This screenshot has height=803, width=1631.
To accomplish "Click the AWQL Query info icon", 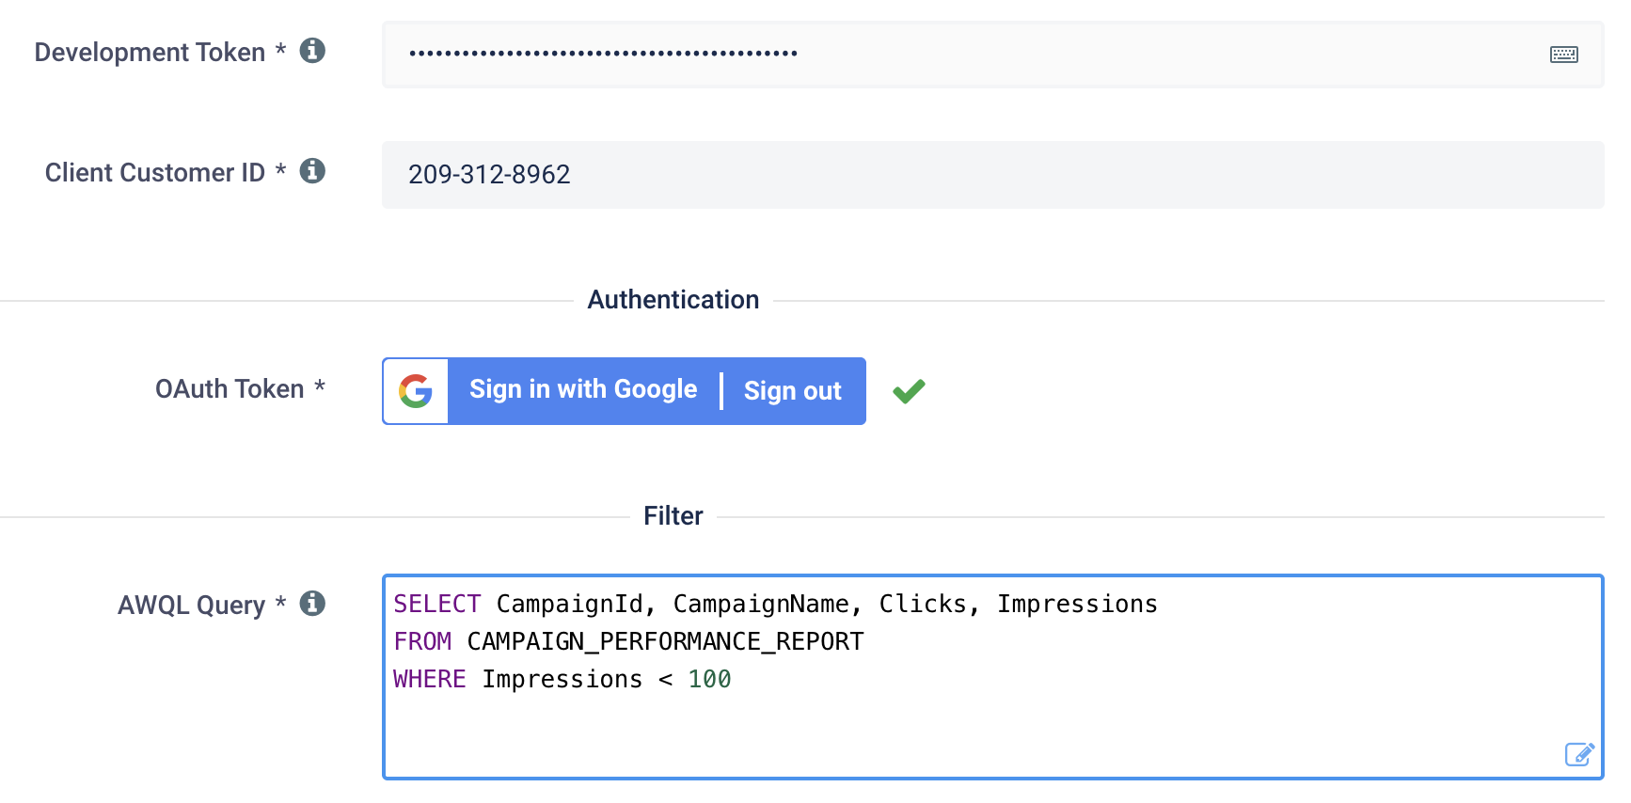I will pos(312,603).
